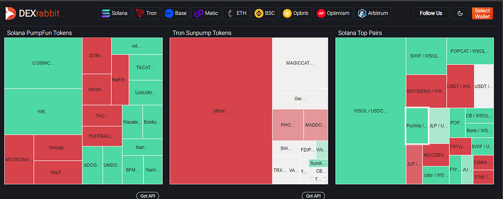Click the bDOG token tile
503x199 pixels.
click(x=93, y=165)
